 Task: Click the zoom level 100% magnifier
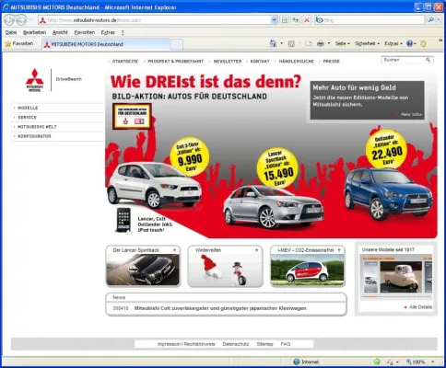pos(409,362)
